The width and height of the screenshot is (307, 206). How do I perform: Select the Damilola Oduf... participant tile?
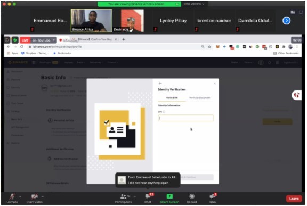click(x=255, y=21)
